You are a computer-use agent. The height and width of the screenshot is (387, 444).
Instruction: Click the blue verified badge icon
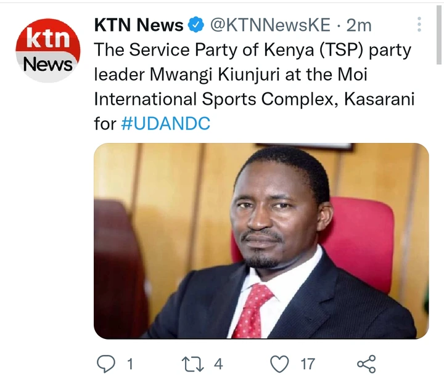click(x=196, y=25)
